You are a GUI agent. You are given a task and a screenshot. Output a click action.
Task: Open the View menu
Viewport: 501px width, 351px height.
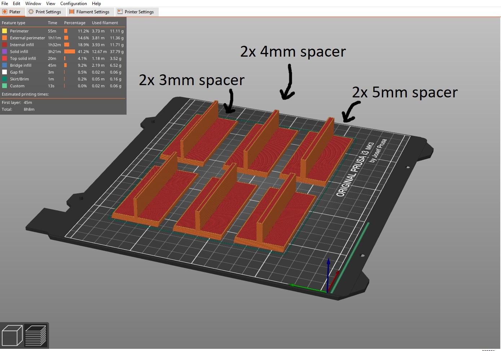pos(50,3)
